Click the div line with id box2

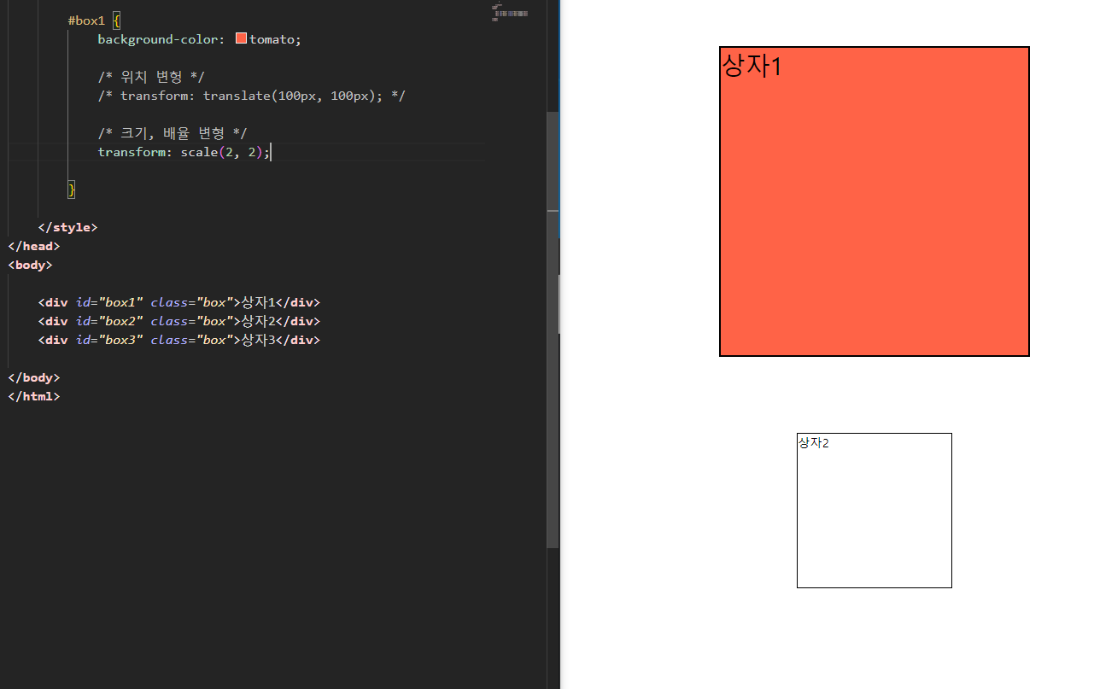[x=178, y=321]
